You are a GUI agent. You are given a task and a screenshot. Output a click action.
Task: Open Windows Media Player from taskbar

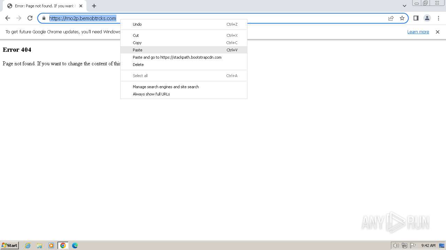pos(51,245)
